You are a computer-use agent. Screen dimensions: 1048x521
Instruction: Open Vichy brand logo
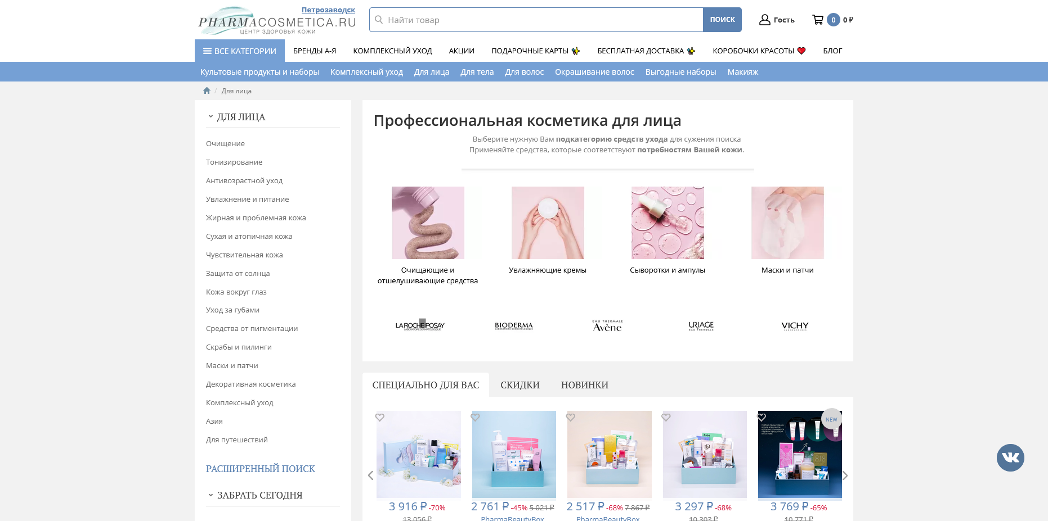point(795,326)
